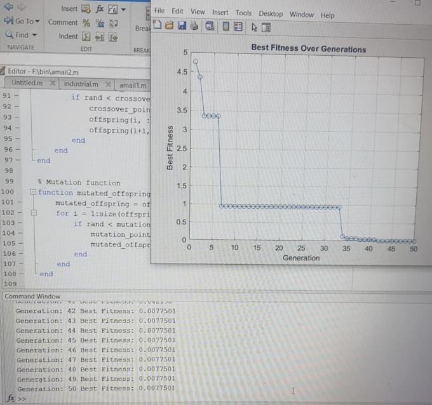This screenshot has width=432, height=405.
Task: Click the plot title 'Best Fitness Over Generations'
Action: click(x=309, y=48)
